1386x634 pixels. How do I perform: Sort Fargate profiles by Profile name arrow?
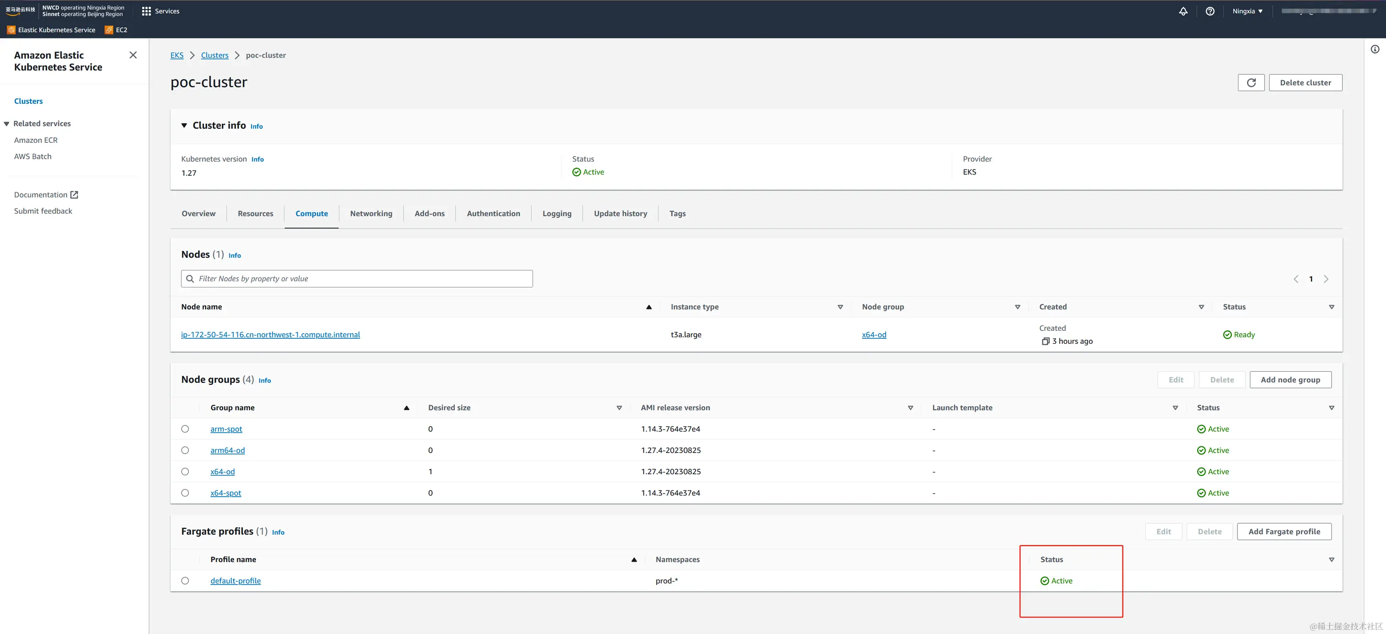tap(634, 559)
